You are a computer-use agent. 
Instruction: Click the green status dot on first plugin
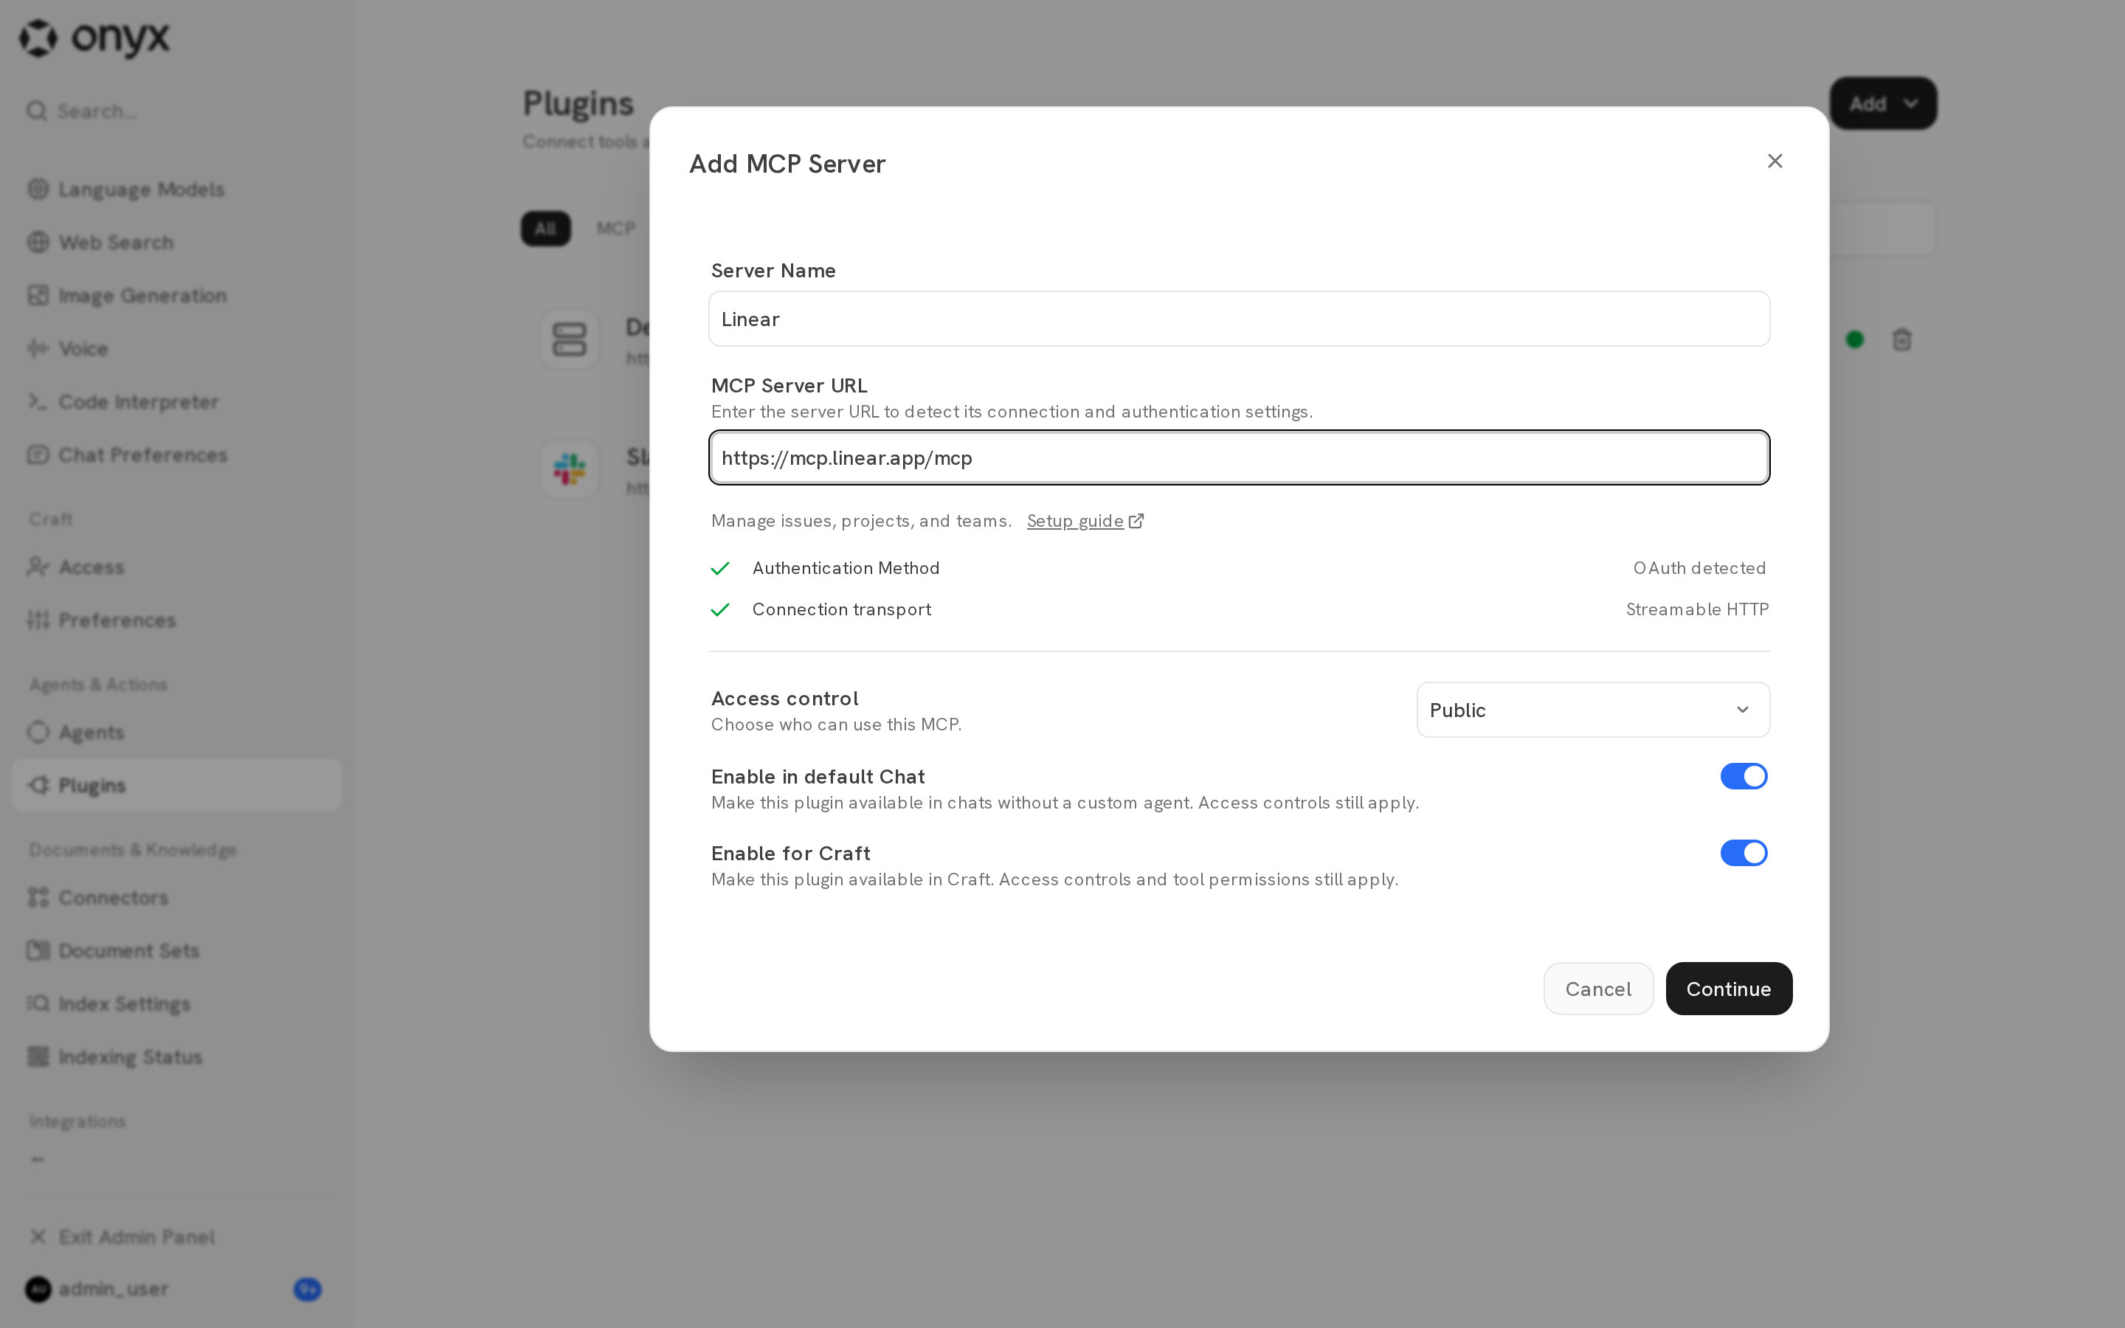(1854, 339)
